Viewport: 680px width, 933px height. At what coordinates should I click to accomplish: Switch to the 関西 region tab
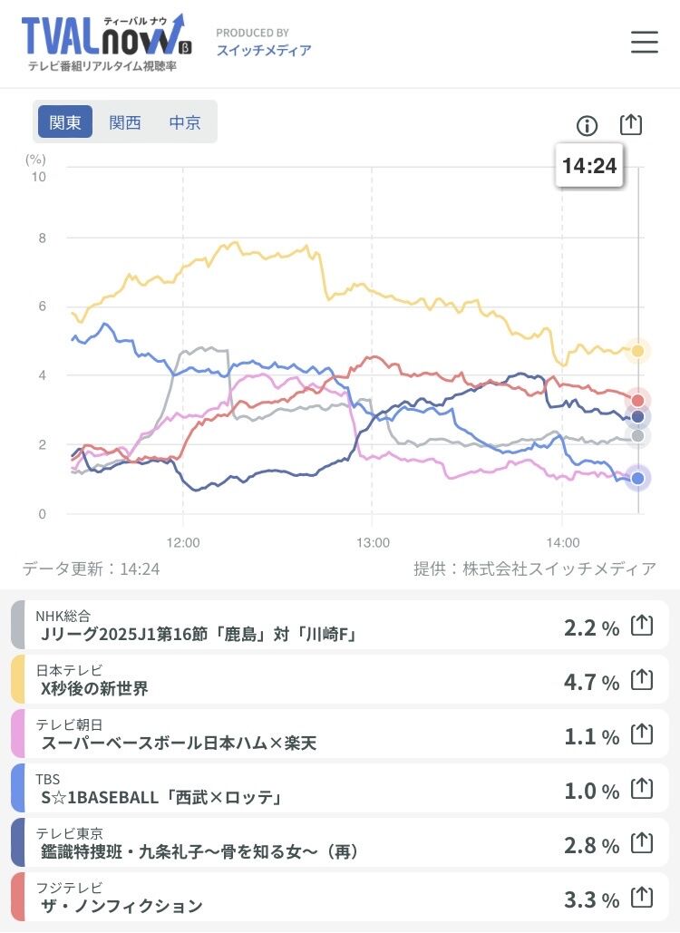[125, 122]
